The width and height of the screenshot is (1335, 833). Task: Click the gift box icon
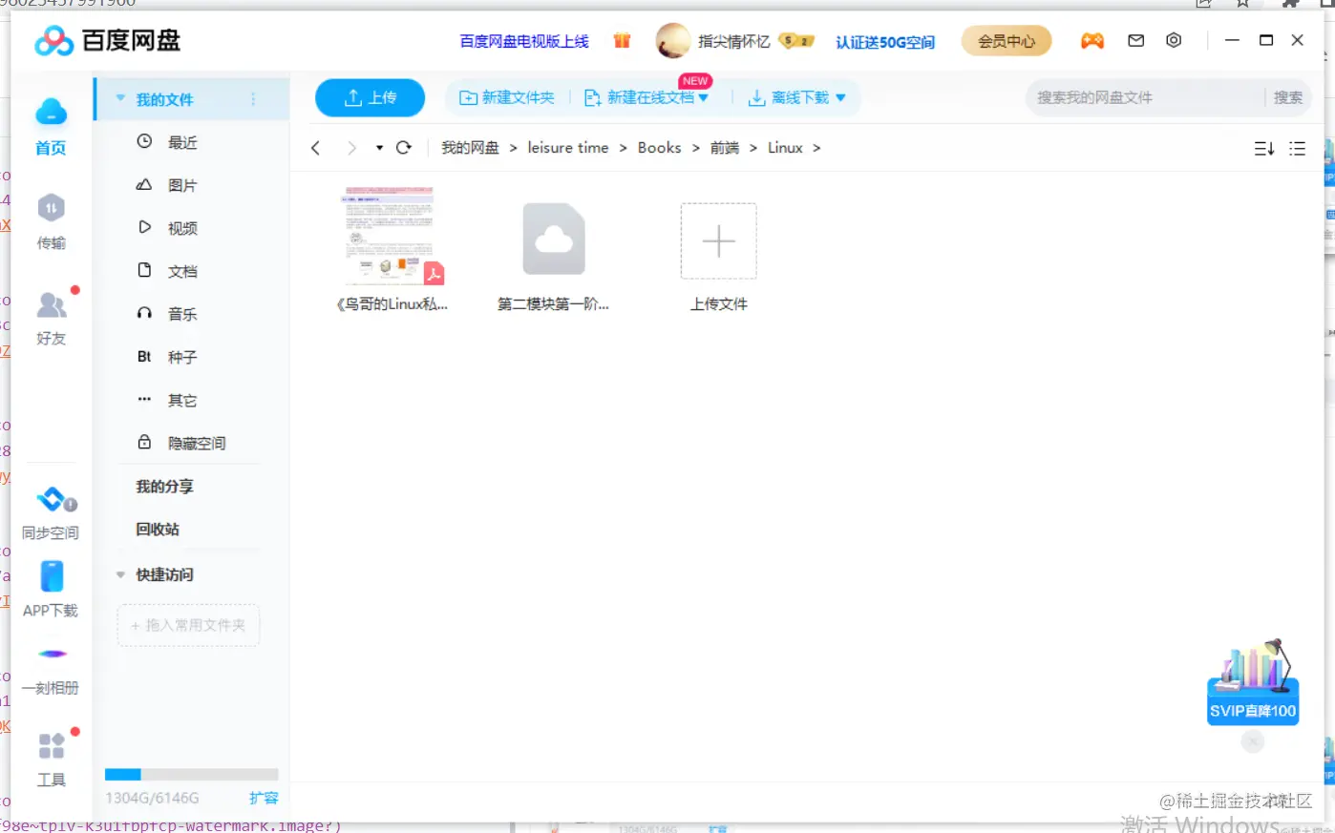coord(622,40)
